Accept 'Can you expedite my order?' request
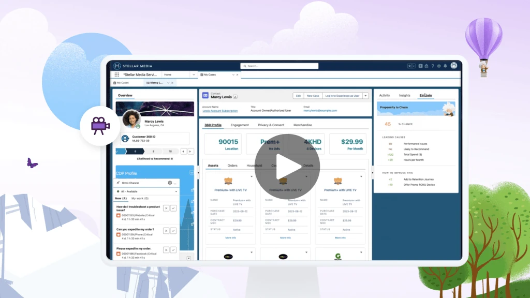530x298 pixels. pos(173,231)
